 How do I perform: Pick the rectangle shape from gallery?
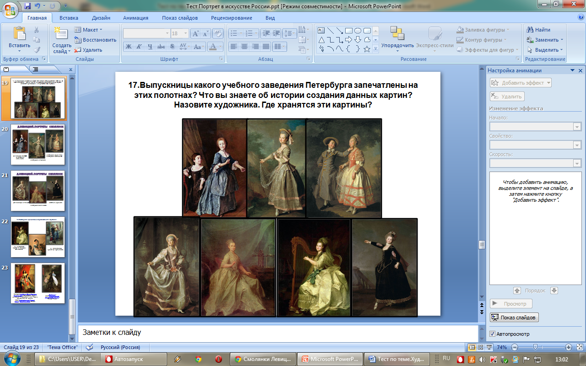[x=349, y=31]
